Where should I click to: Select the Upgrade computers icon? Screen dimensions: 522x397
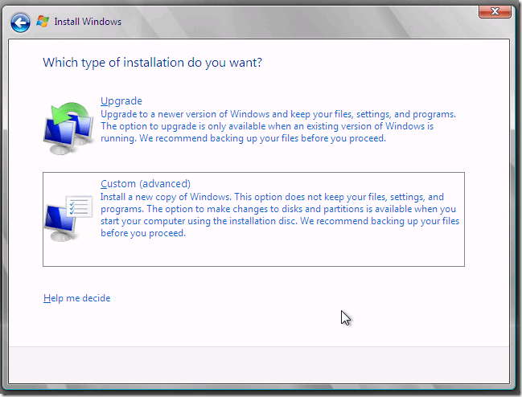click(x=68, y=125)
